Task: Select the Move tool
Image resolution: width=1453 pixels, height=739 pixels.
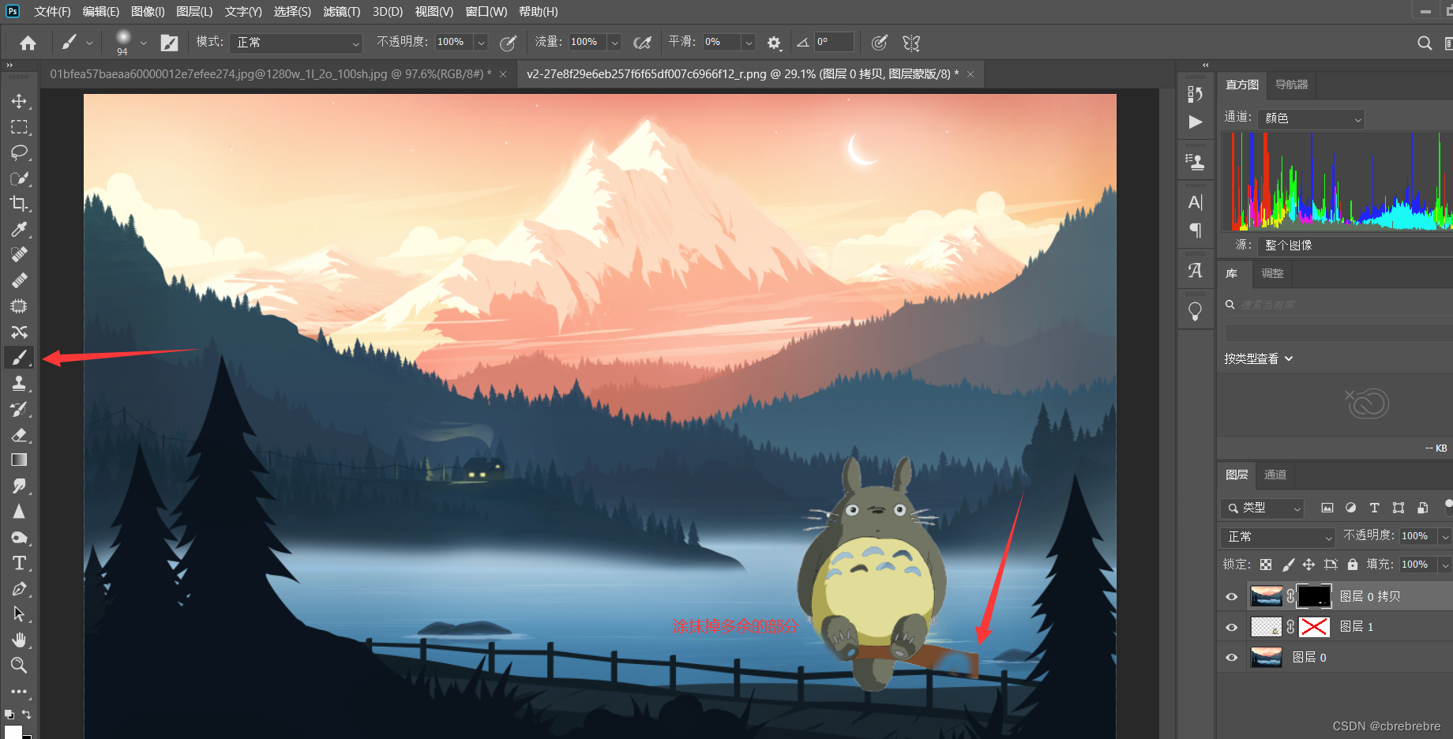Action: (19, 101)
